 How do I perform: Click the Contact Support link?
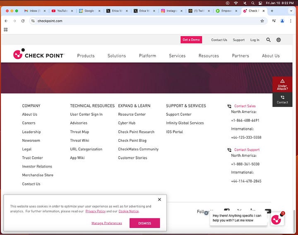click(247, 150)
